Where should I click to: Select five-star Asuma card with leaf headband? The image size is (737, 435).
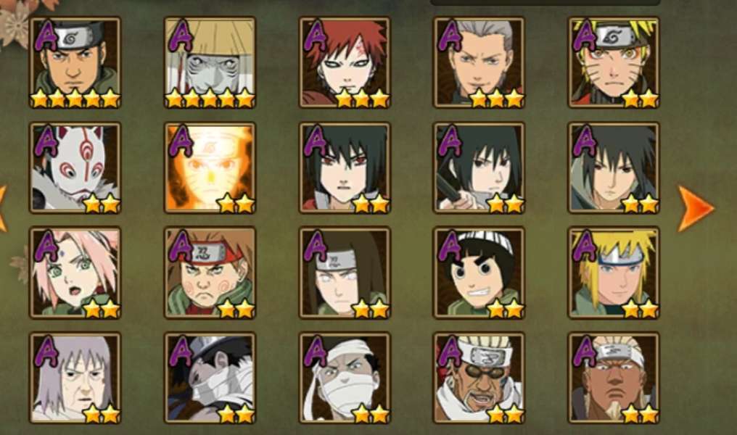[x=75, y=62]
